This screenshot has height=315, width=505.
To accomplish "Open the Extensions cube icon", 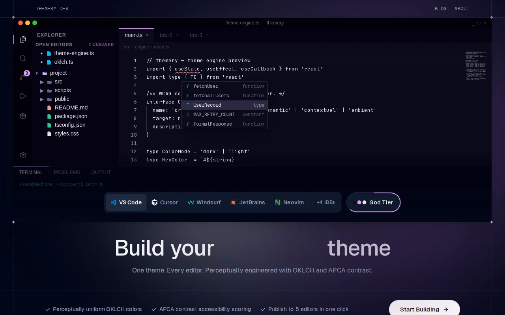I will (23, 116).
